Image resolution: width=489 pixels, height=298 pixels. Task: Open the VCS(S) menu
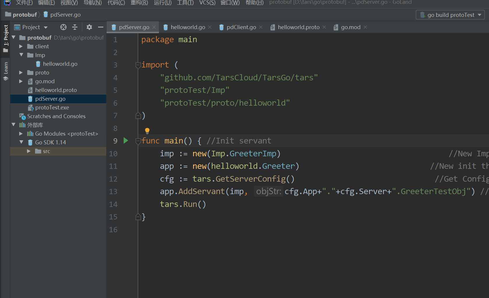click(207, 3)
